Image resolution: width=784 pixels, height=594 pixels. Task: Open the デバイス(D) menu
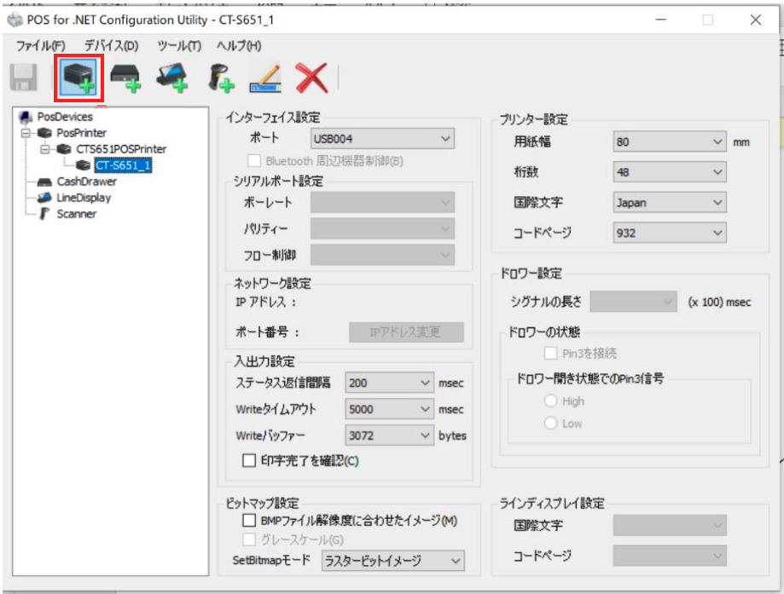click(x=111, y=46)
